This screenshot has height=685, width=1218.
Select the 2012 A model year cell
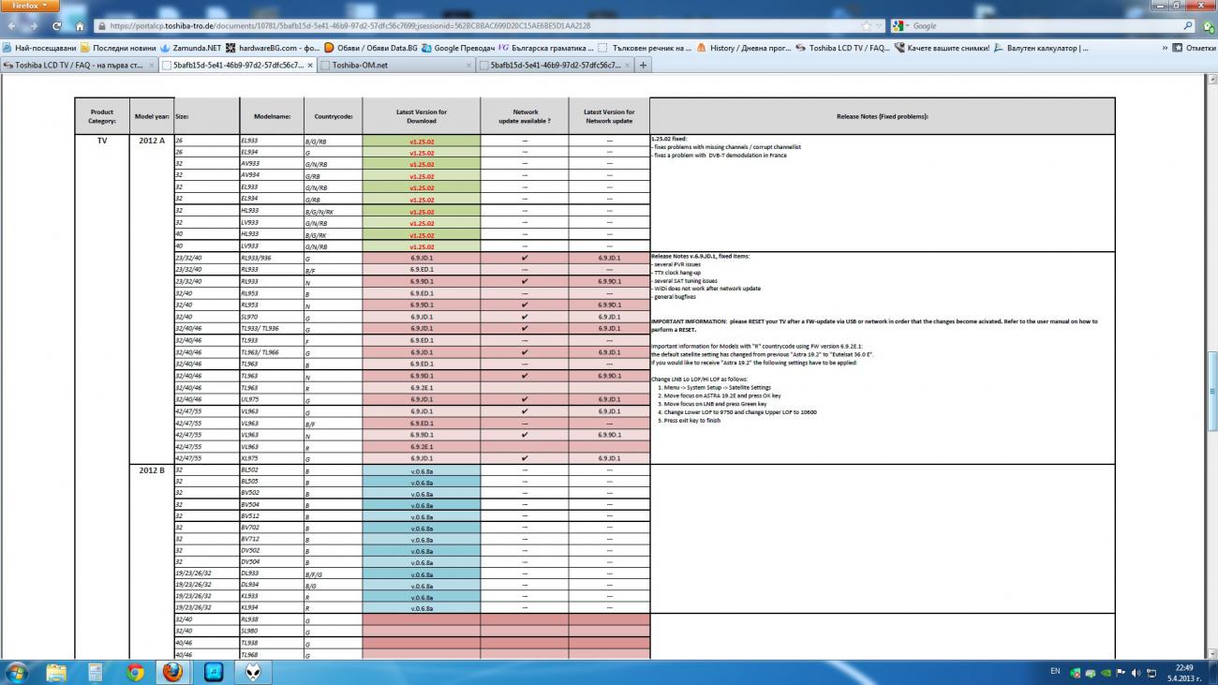(150, 141)
